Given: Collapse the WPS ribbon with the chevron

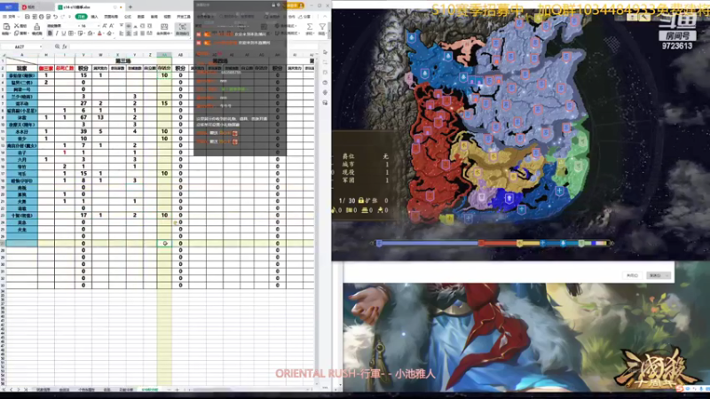Looking at the screenshot, I should point(325,17).
